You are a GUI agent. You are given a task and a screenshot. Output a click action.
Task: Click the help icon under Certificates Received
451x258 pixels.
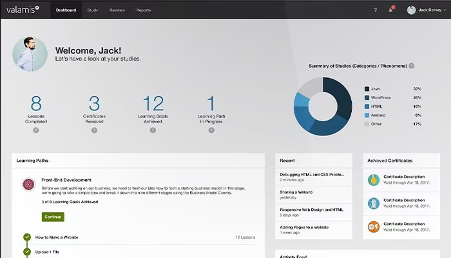94,130
